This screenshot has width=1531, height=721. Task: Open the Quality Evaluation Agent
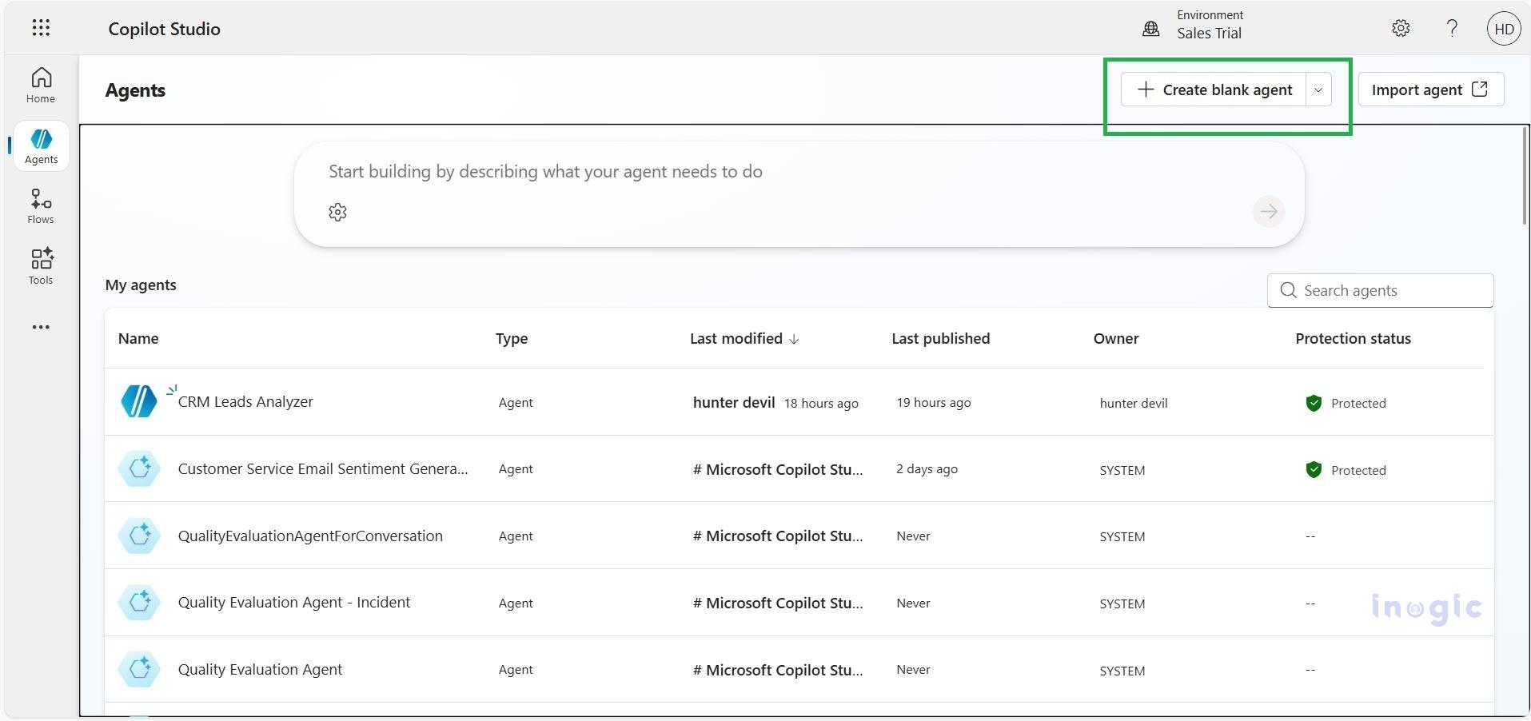point(259,669)
